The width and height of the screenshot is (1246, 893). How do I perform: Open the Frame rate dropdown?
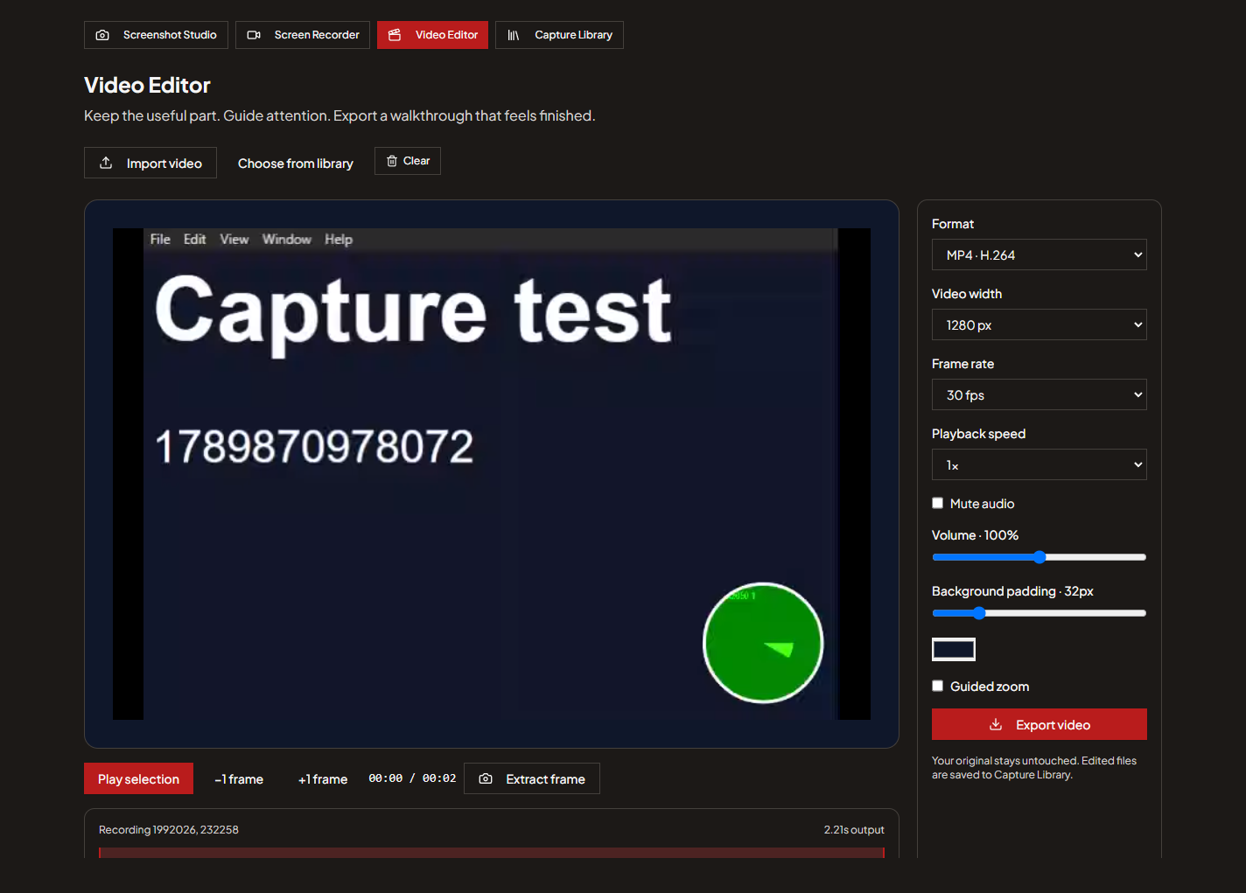pyautogui.click(x=1039, y=394)
